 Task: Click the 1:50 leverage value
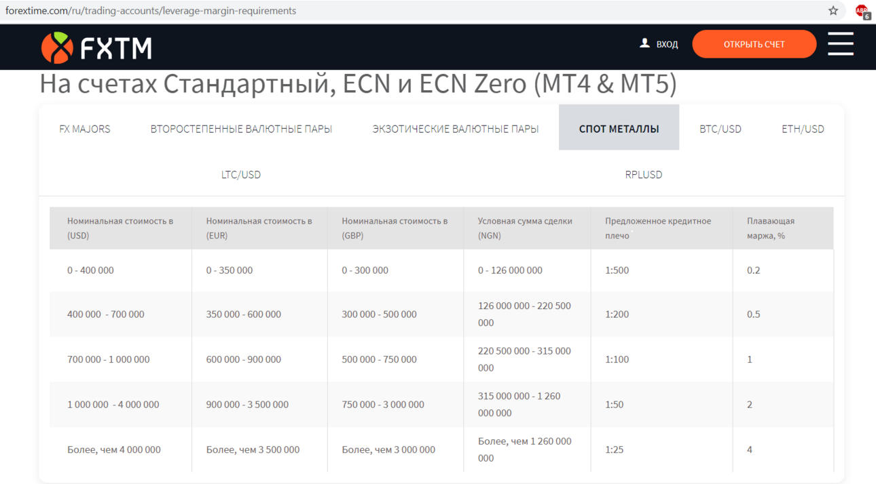tap(614, 405)
